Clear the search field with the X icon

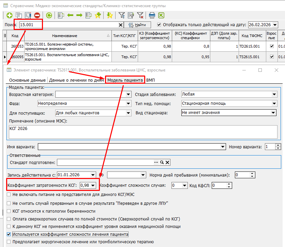tap(120, 25)
